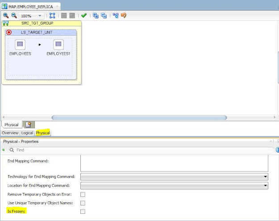Viewport: 279px width, 221px height.
Task: Click the auto layout diagram icon
Action: pos(116,16)
